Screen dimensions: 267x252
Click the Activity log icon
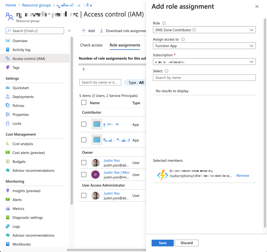(x=8, y=50)
